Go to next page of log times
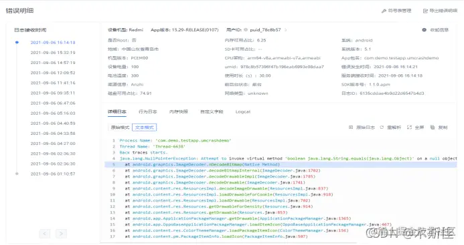The image size is (464, 245). tap(61, 234)
